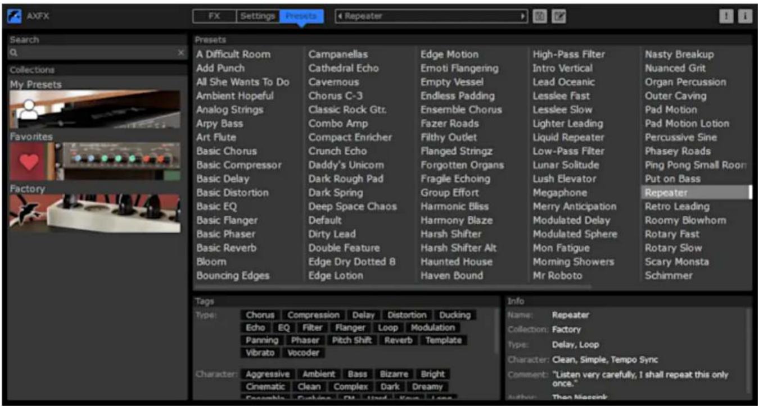Click the preset search input field
The height and width of the screenshot is (406, 758).
[97, 53]
